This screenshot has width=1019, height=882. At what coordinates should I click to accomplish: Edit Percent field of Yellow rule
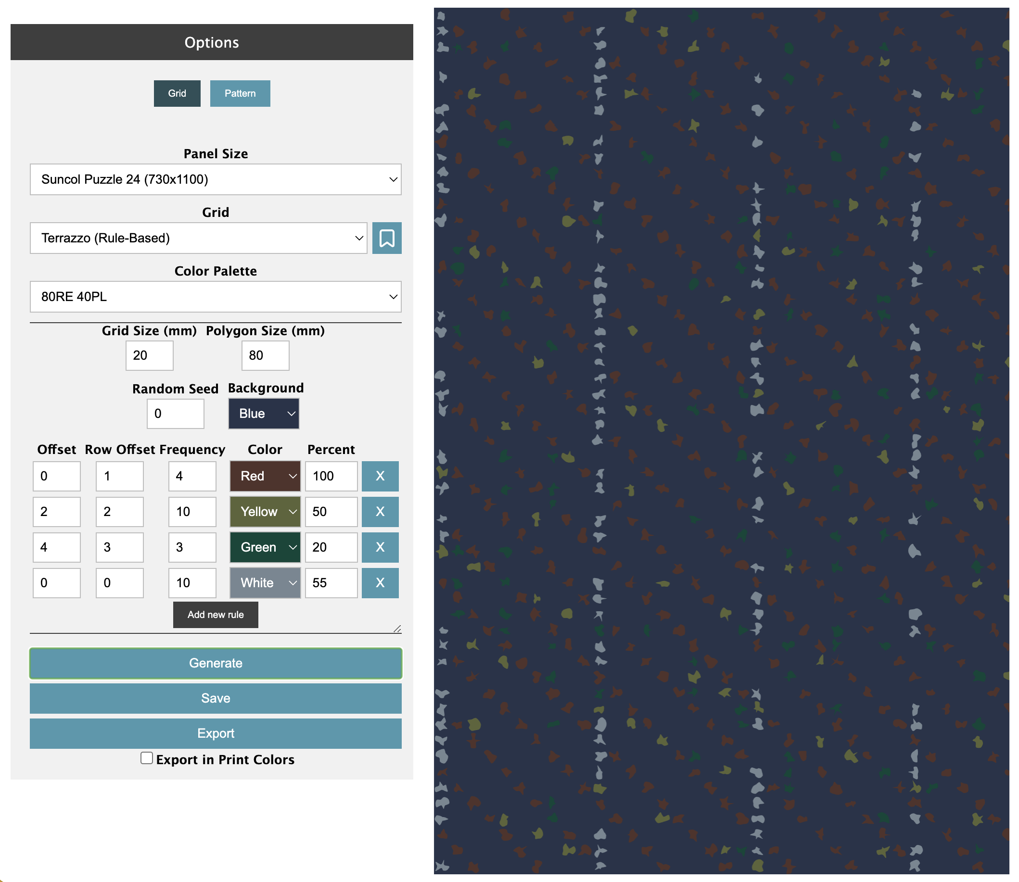[x=331, y=511]
